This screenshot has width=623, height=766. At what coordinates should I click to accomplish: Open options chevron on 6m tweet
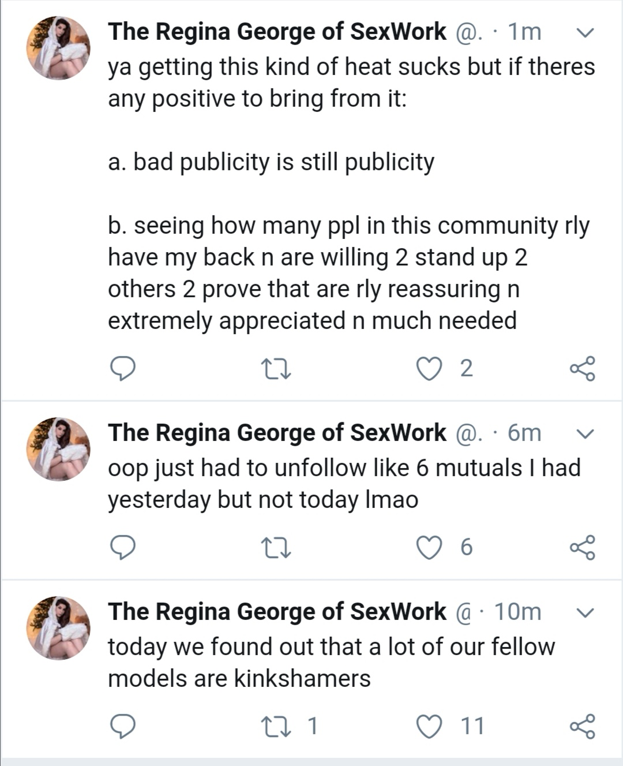pyautogui.click(x=585, y=434)
